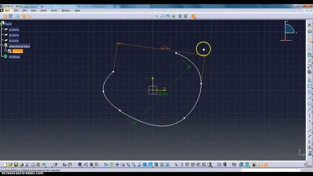Screen dimensions: 313x176
Task: Click the Open file folder icon
Action: (10, 165)
